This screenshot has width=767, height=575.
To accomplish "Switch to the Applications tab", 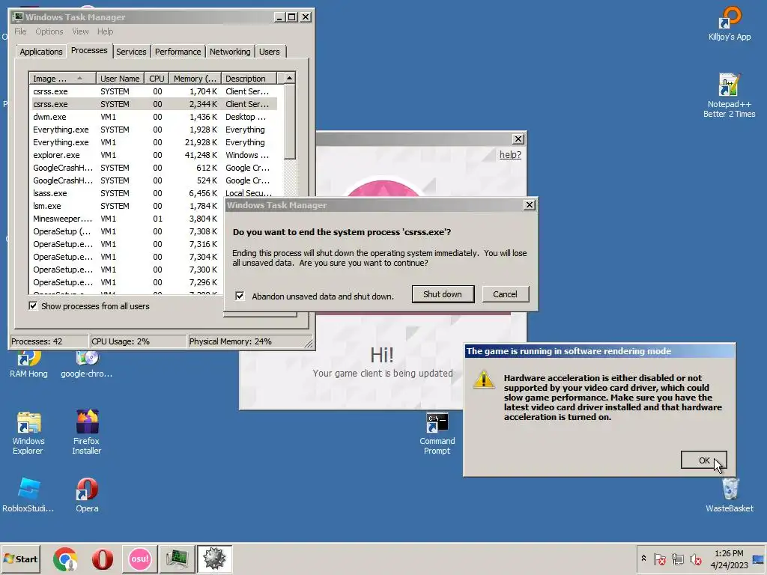I will pos(41,52).
